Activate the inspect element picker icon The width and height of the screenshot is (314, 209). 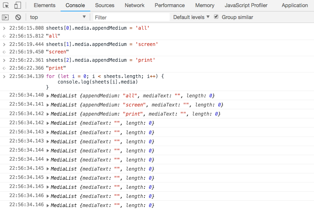[x=6, y=6]
